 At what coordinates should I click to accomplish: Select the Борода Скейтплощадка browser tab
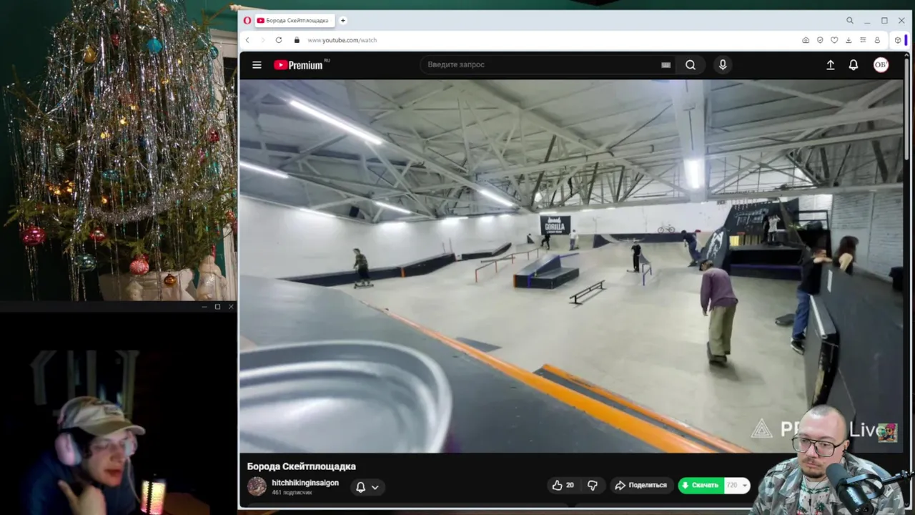click(x=295, y=20)
